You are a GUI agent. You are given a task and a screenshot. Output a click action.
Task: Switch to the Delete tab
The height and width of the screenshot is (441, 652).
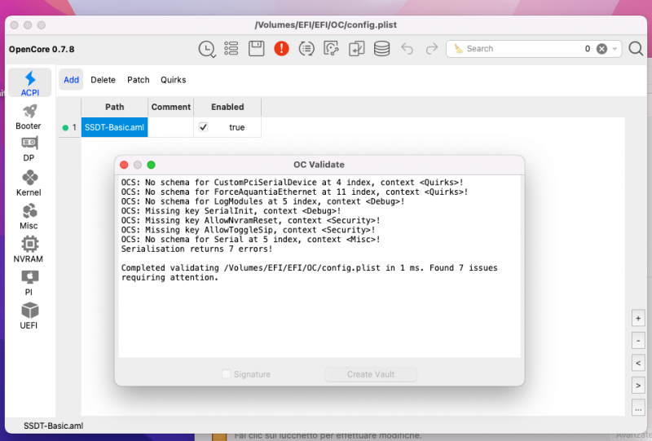click(x=104, y=79)
